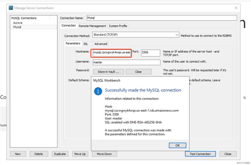
Task: Open the System Profile tab
Action: [x=118, y=26]
